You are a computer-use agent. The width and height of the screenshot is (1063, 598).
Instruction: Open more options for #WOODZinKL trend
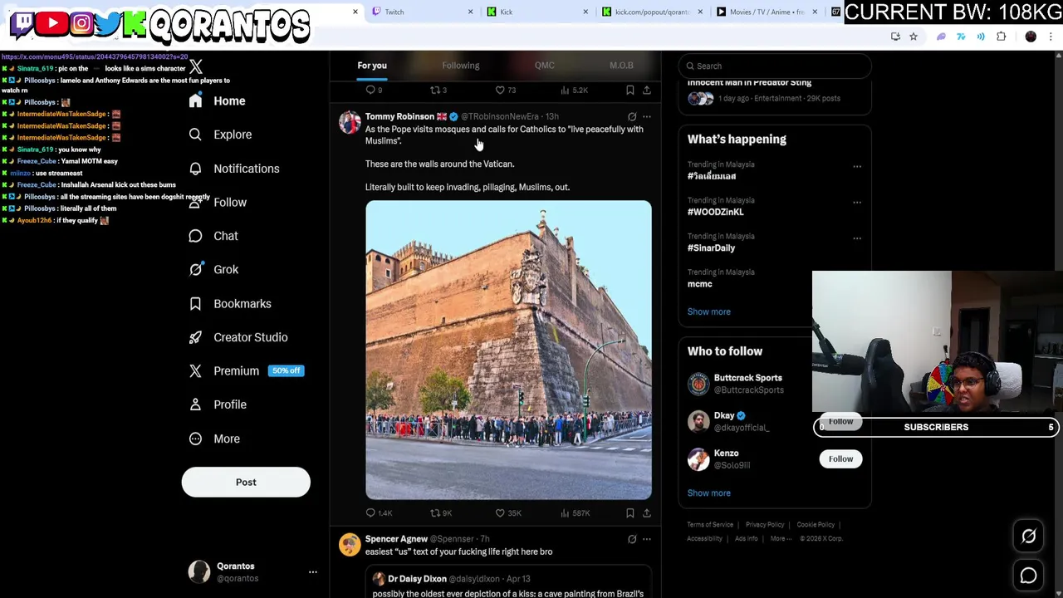coord(857,202)
